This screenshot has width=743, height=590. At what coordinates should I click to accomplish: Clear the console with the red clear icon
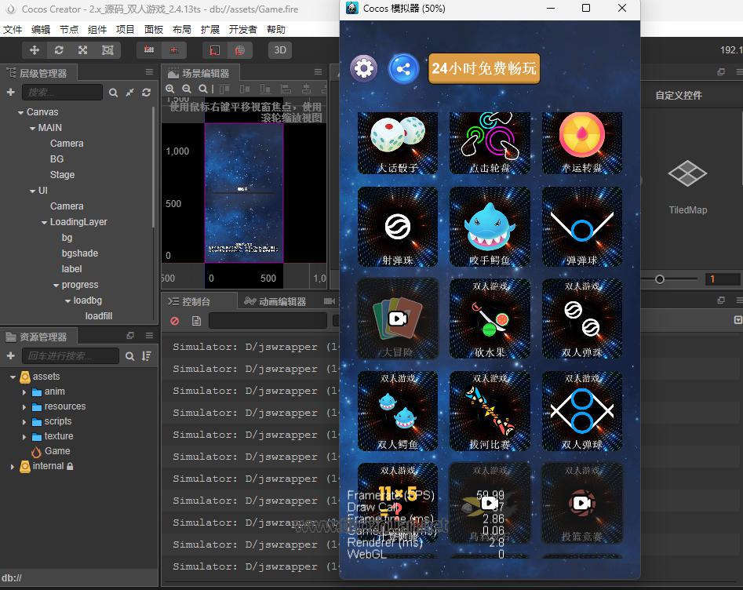(175, 321)
